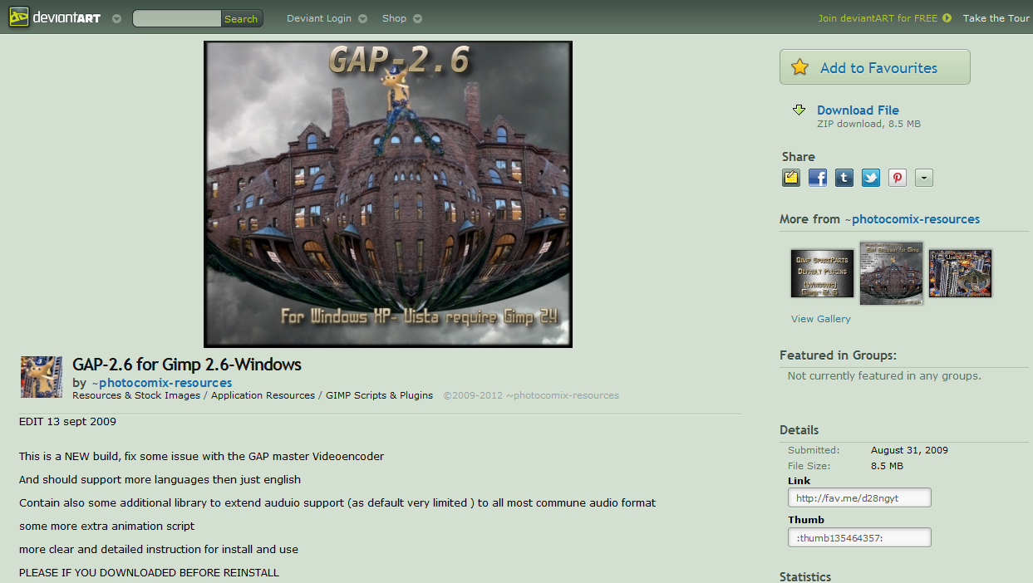Image resolution: width=1033 pixels, height=583 pixels.
Task: Open the city skyline thumbnail
Action: (x=960, y=273)
